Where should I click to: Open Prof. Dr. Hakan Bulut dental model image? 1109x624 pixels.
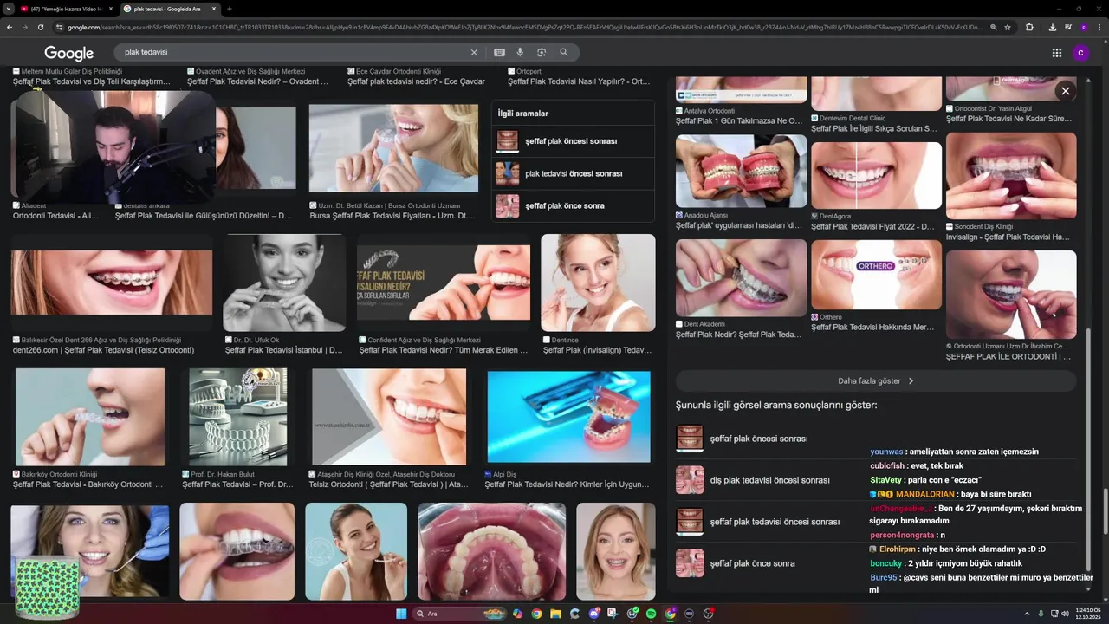pyautogui.click(x=238, y=417)
